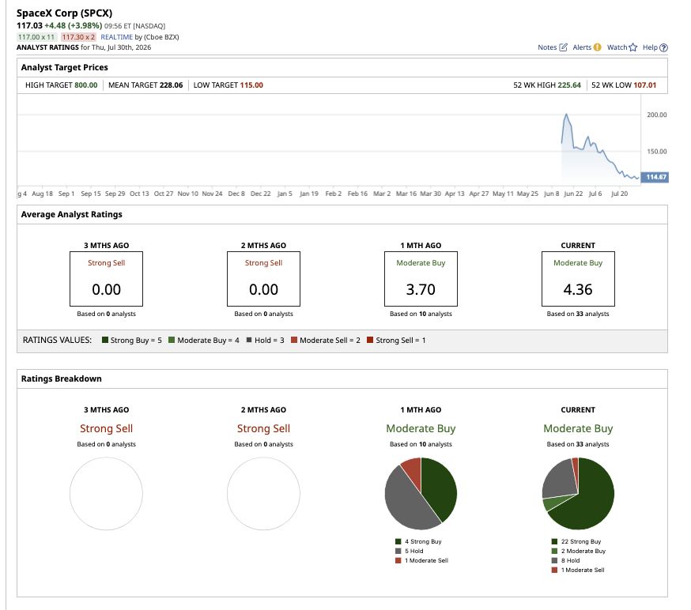The height and width of the screenshot is (610, 691).
Task: Click the '8 Hold' legend entry
Action: 566,561
